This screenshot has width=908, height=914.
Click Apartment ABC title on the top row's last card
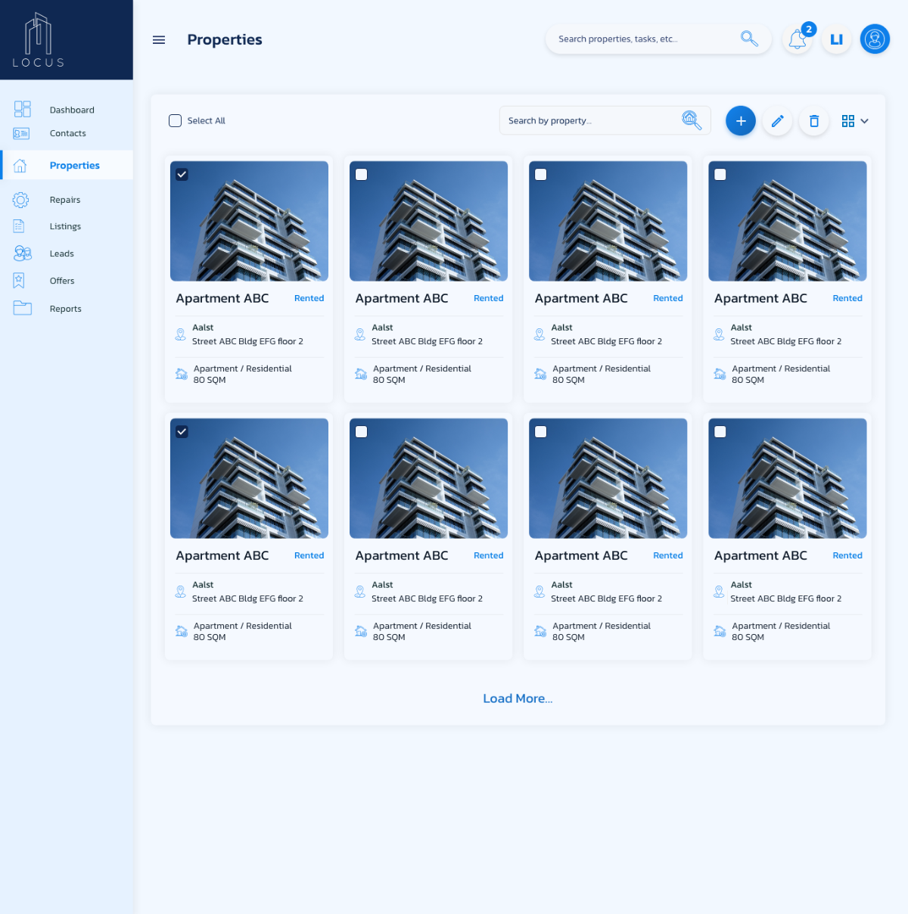coord(760,298)
